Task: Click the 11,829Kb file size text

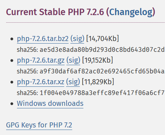Action: tap(98, 82)
